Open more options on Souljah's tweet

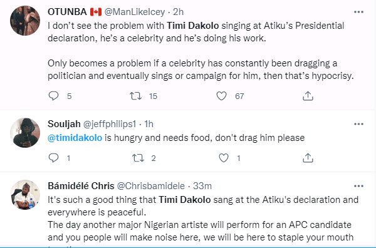[358, 124]
